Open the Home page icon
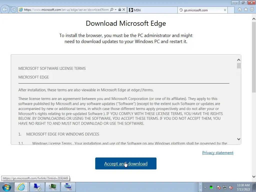 [240, 9]
